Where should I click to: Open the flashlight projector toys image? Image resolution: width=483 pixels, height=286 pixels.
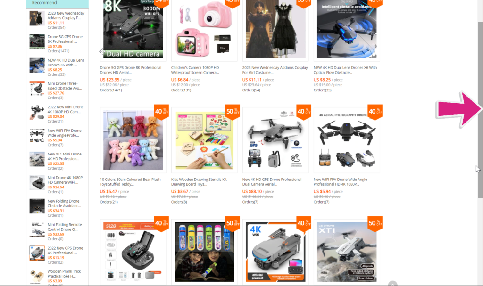tap(204, 252)
